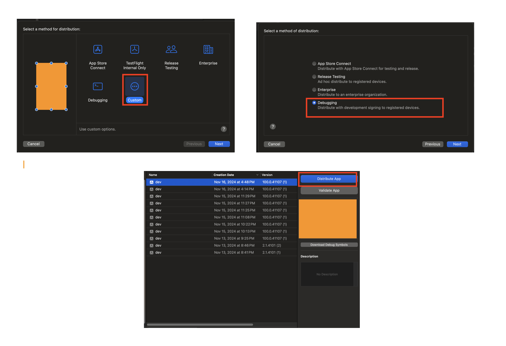Sort archives by Creation Date column
This screenshot has height=346, width=506.
pyautogui.click(x=224, y=175)
